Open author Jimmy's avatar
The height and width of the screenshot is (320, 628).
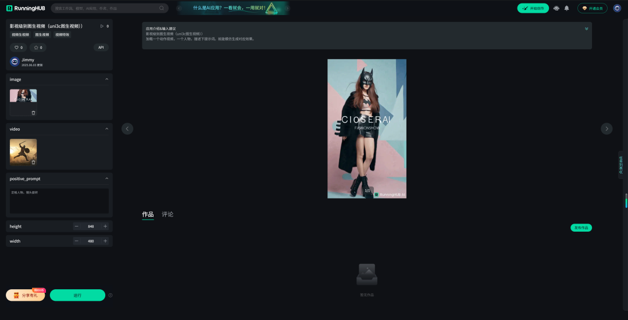coord(15,62)
